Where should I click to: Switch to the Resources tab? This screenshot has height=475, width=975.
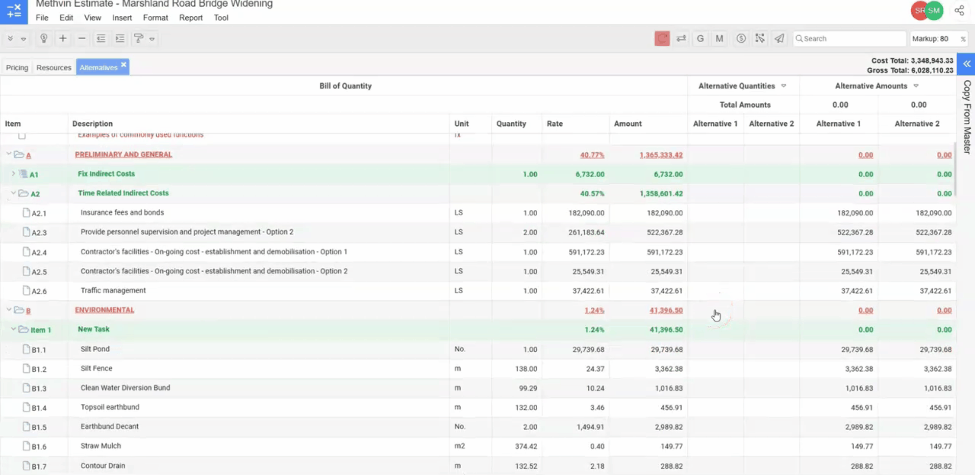click(x=54, y=67)
